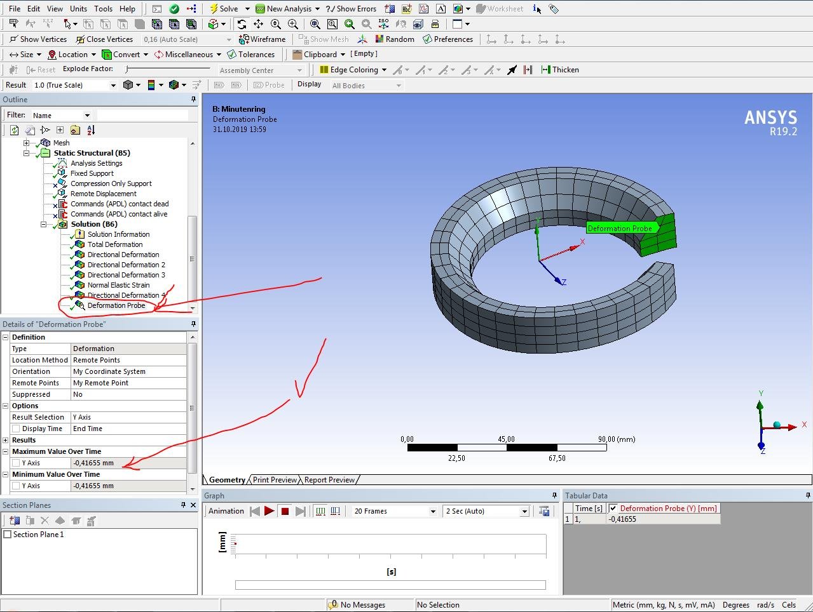
Task: Switch to Report Preview tab
Action: point(329,480)
